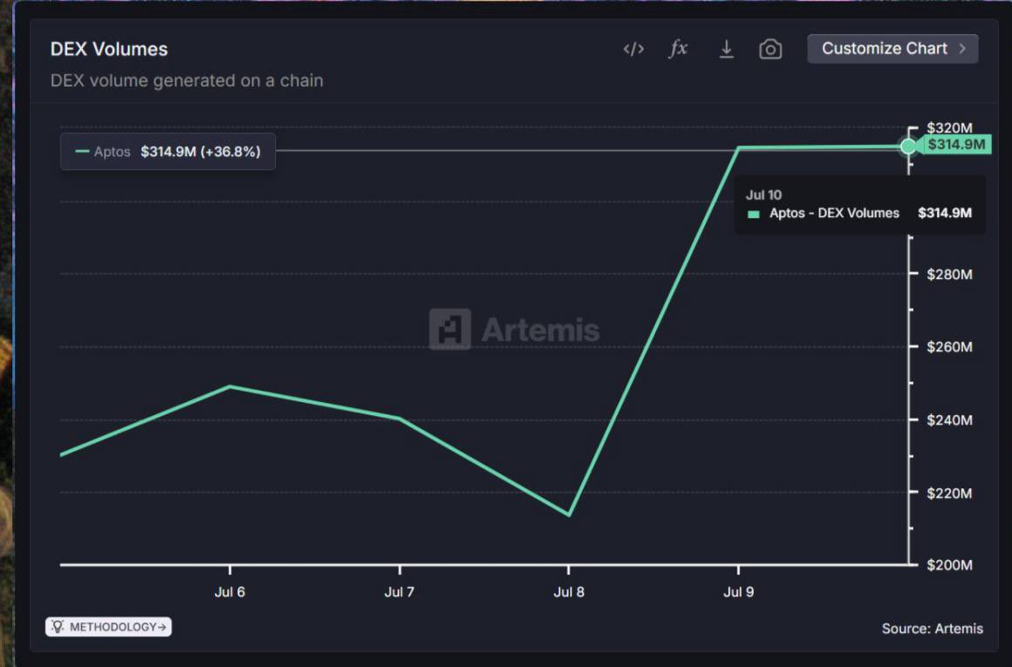This screenshot has width=1012, height=667.
Task: Click the 'DEX volume generated on a chain' subtitle
Action: [x=187, y=80]
